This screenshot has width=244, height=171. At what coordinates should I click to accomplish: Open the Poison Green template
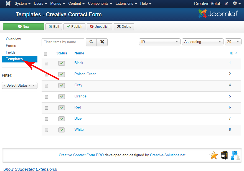85,74
